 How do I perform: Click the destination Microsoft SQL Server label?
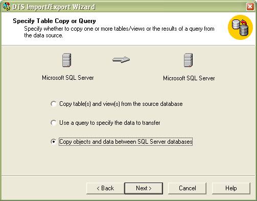pos(189,78)
